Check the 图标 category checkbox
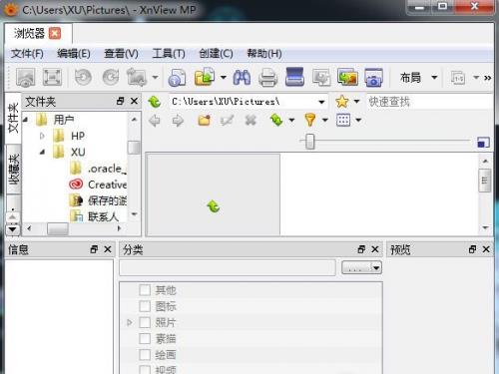The height and width of the screenshot is (374, 499). click(x=145, y=306)
